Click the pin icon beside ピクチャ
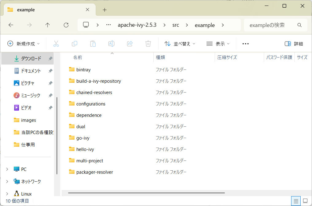The height and width of the screenshot is (206, 312). (x=51, y=83)
